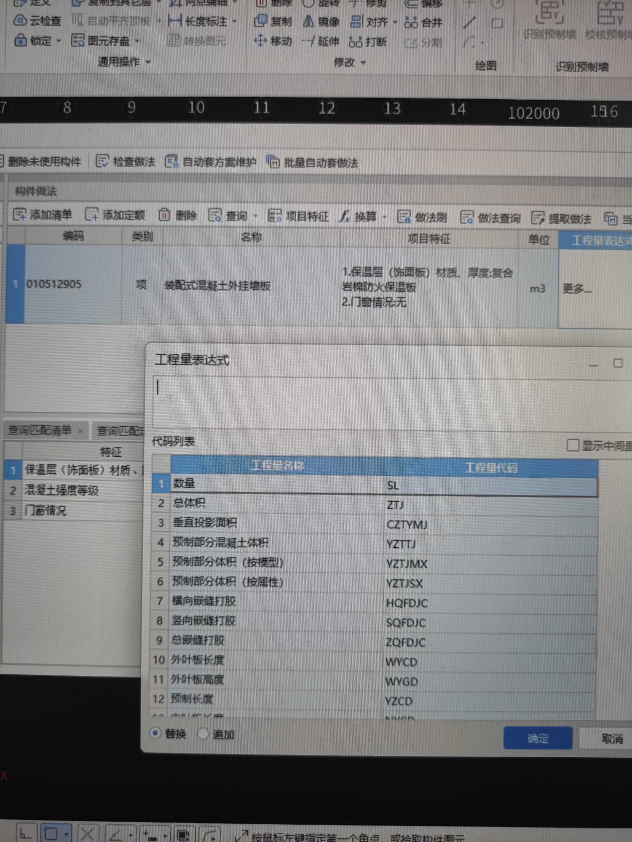The image size is (632, 842).
Task: Expand the 通用操作 group arrow
Action: pyautogui.click(x=148, y=62)
